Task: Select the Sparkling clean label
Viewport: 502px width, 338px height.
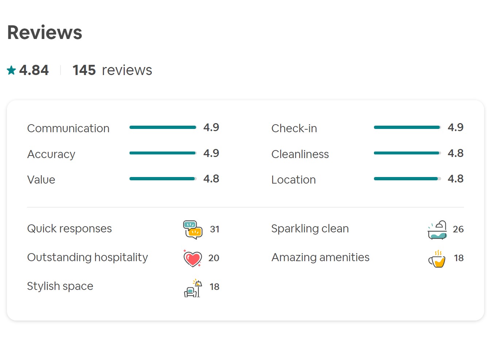Action: pos(310,229)
